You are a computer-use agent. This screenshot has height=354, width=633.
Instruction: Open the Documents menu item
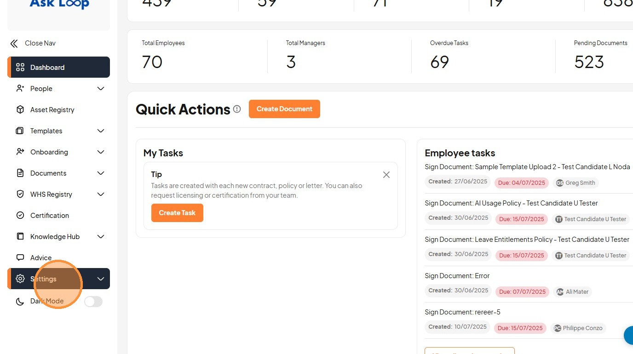coord(48,173)
